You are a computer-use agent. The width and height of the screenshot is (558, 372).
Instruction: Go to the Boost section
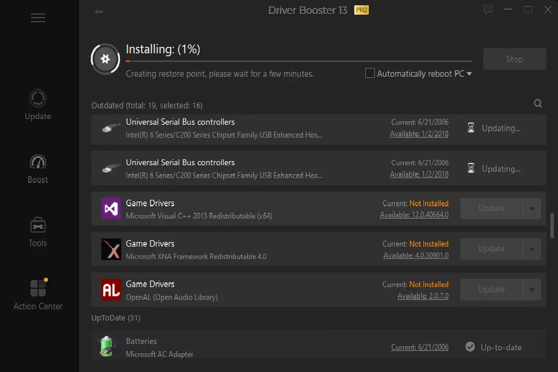point(37,169)
